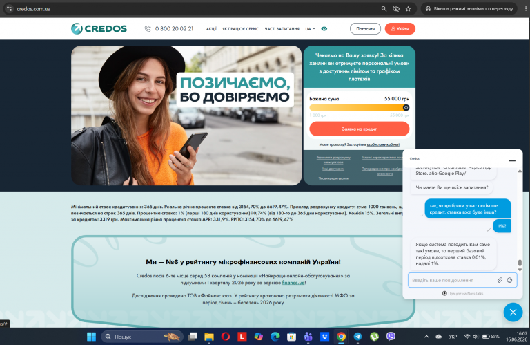Close chat with round blue X button
The width and height of the screenshot is (530, 345).
pyautogui.click(x=513, y=312)
